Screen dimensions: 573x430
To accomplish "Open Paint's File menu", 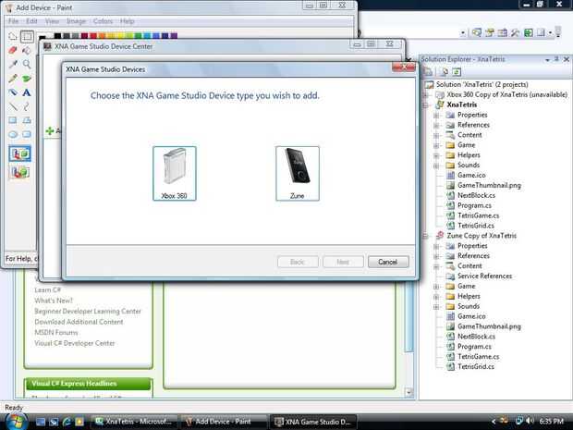I will click(x=13, y=21).
